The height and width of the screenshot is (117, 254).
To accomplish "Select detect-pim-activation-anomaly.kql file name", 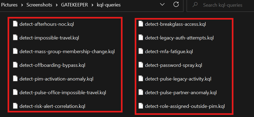I will [56, 79].
